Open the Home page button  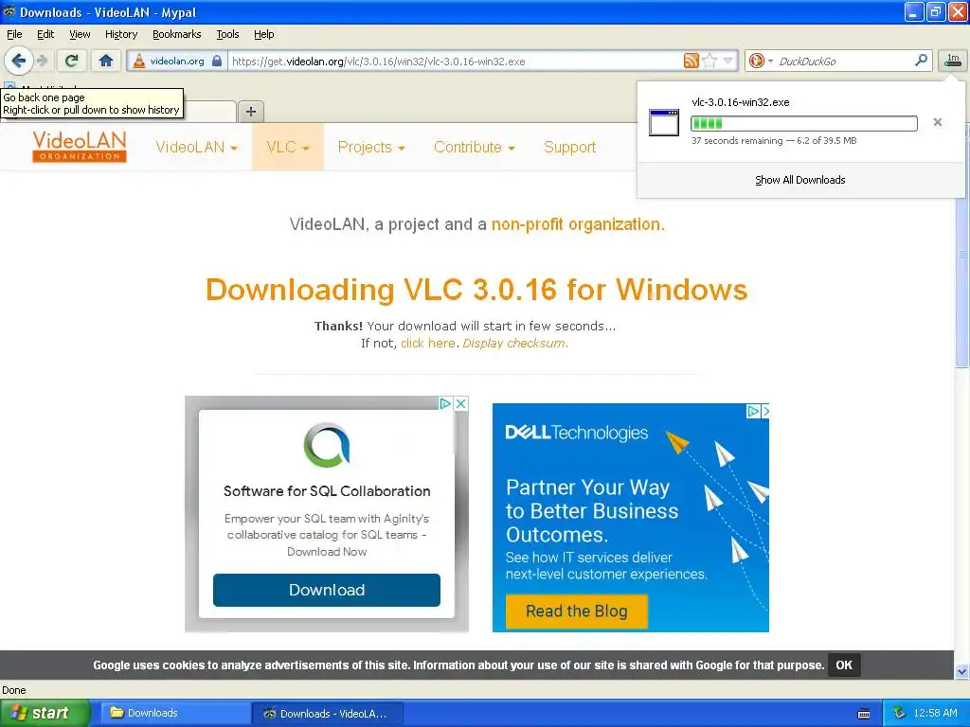click(x=106, y=61)
